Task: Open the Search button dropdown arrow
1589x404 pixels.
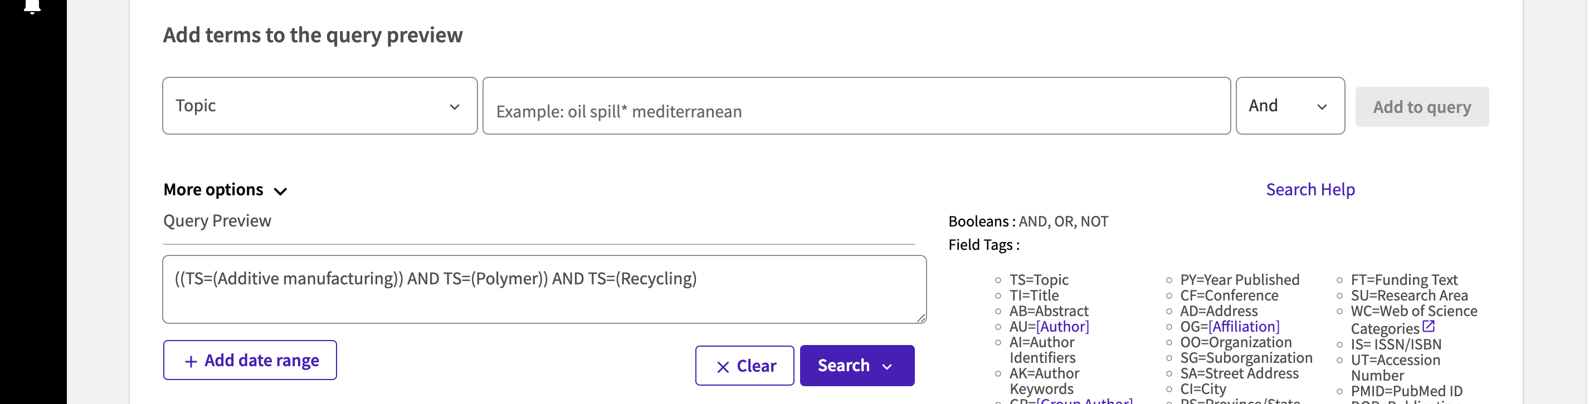Action: coord(887,367)
